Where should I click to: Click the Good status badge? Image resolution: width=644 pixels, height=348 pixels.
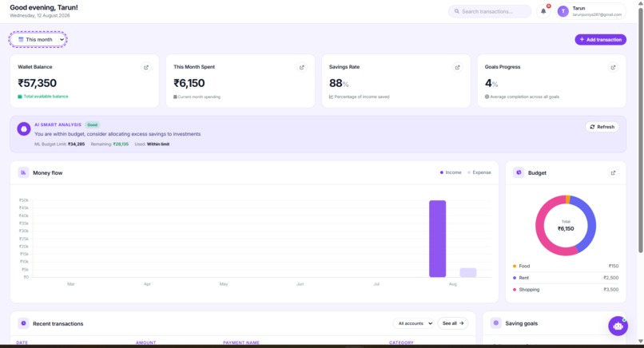pos(93,125)
